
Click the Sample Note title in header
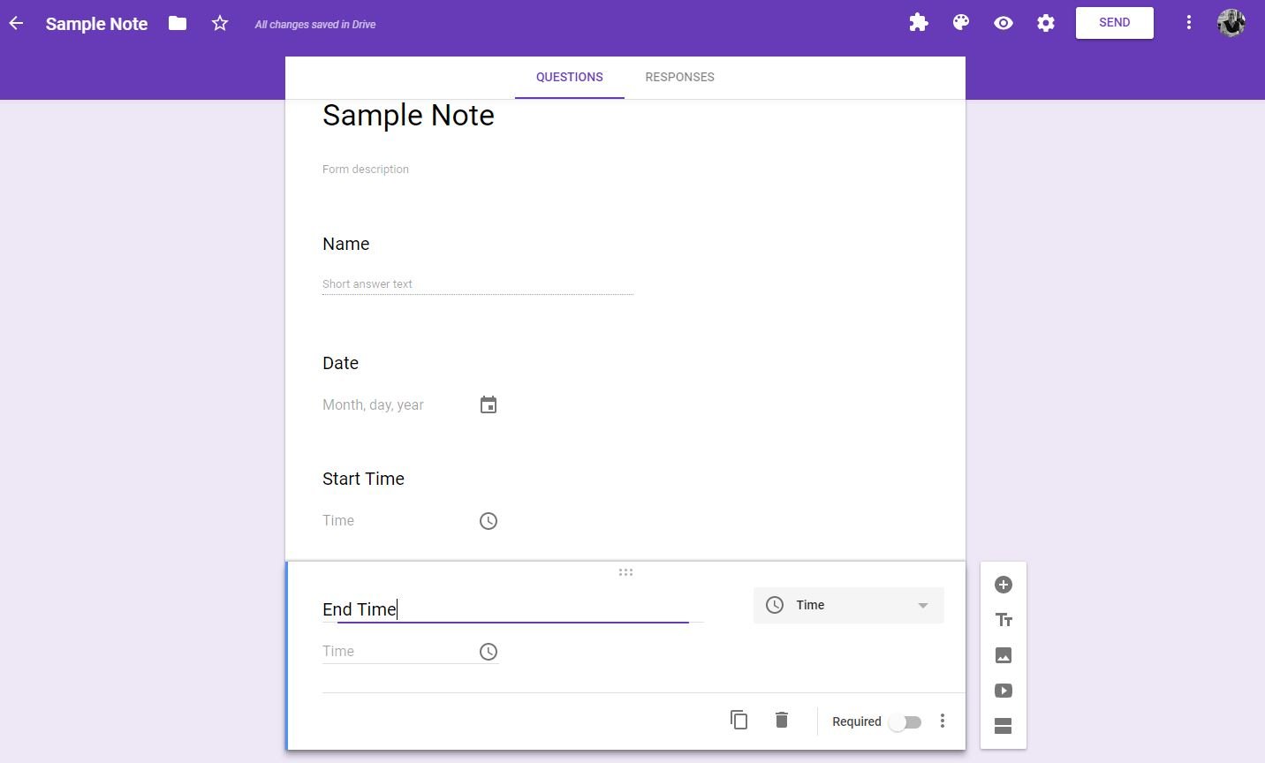point(97,24)
